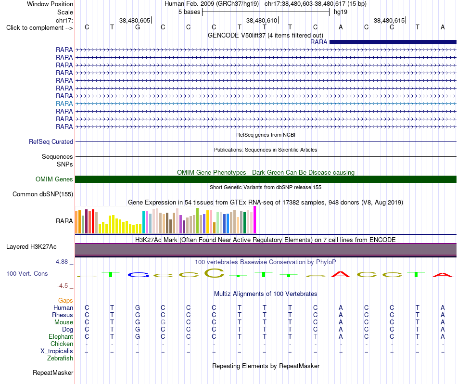Image resolution: width=457 pixels, height=384 pixels.
Task: Click the dark blue RARA exon block
Action: [x=393, y=42]
